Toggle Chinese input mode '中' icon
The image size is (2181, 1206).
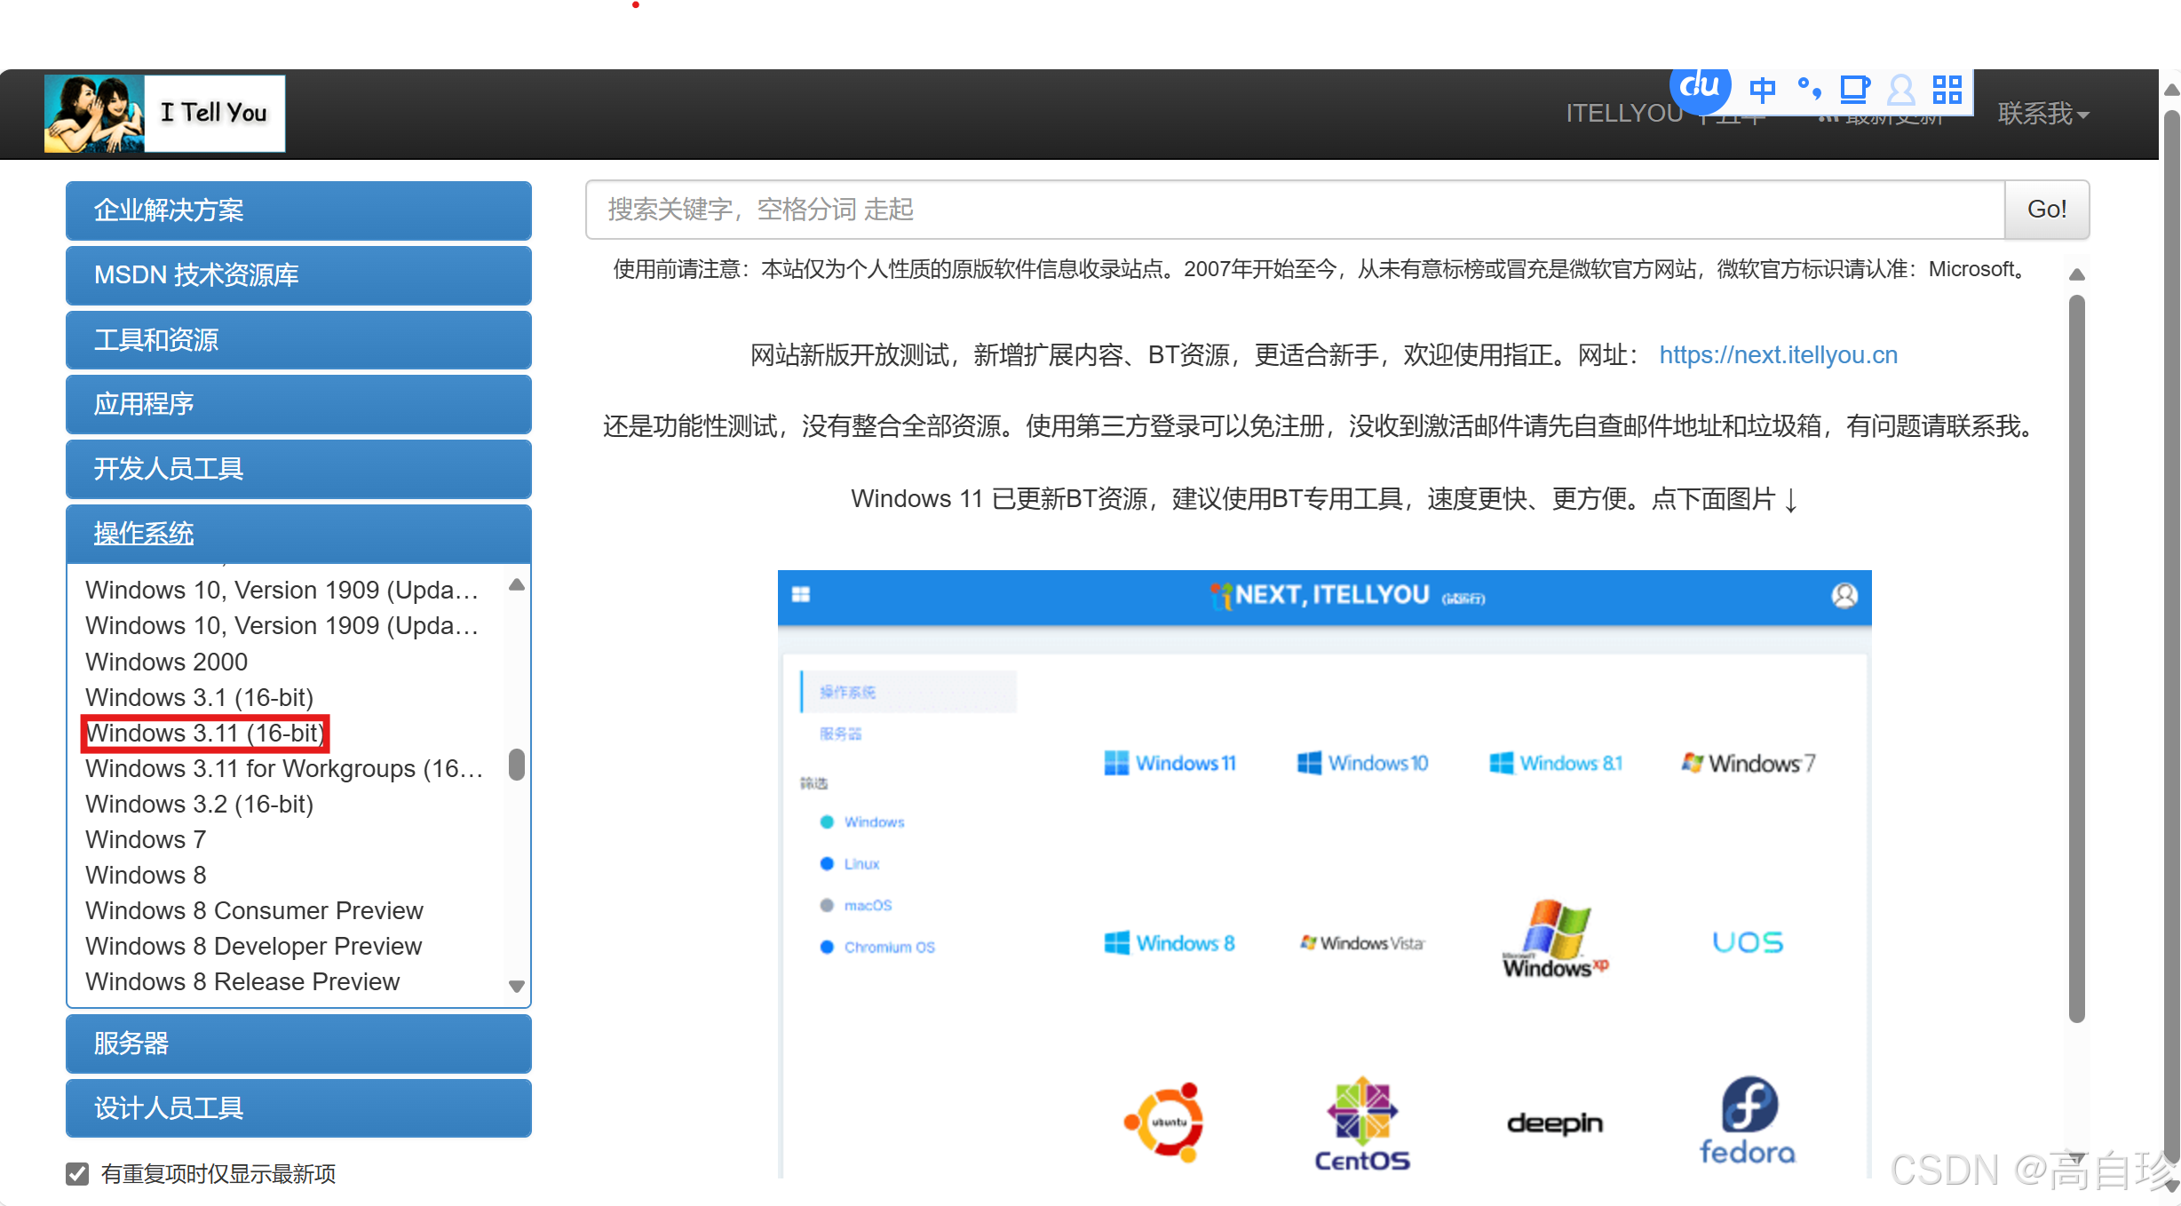coord(1763,89)
